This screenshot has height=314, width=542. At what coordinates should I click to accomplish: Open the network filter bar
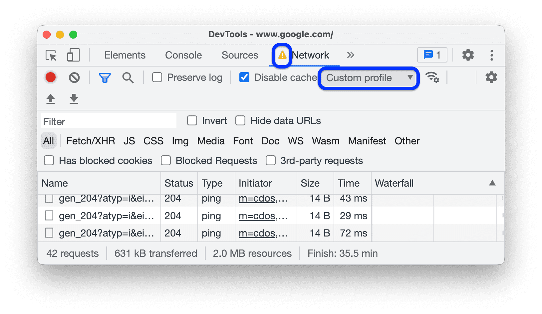[104, 77]
